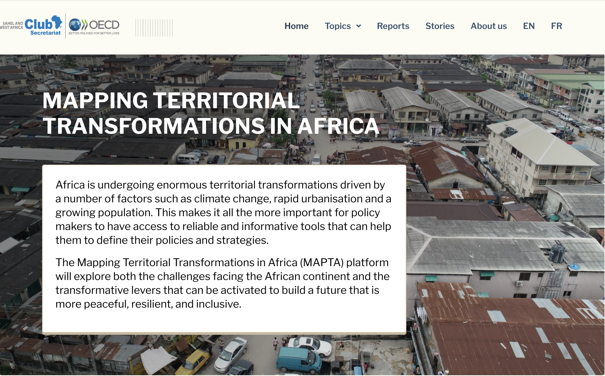Click the Mapping Territorial Transformations in Africa heading
Image resolution: width=605 pixels, height=376 pixels.
tap(211, 113)
